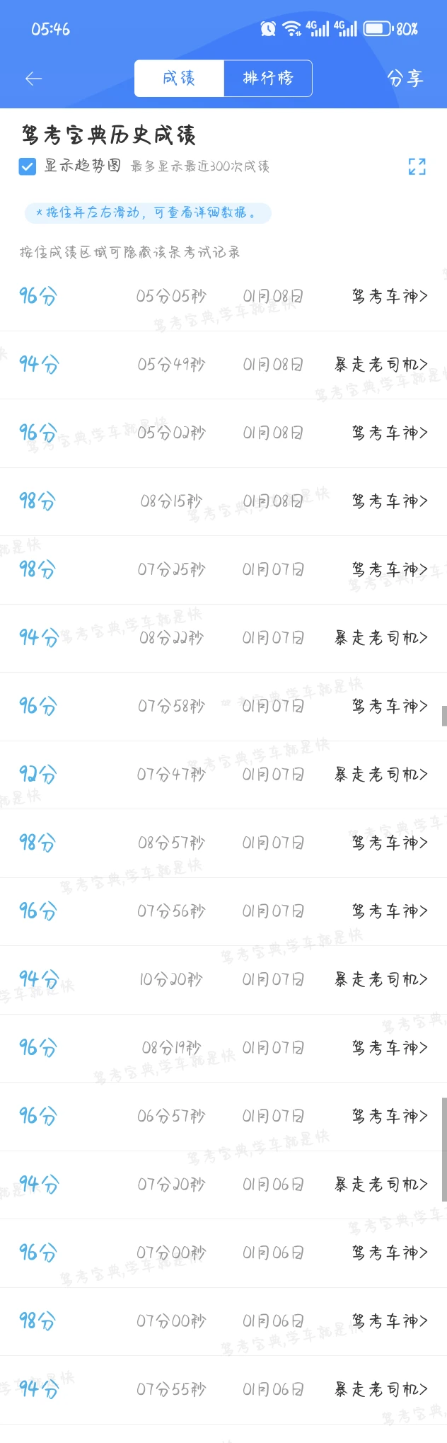
Task: Tap the 按住并左右滑动 hint banner
Action: pos(148,212)
